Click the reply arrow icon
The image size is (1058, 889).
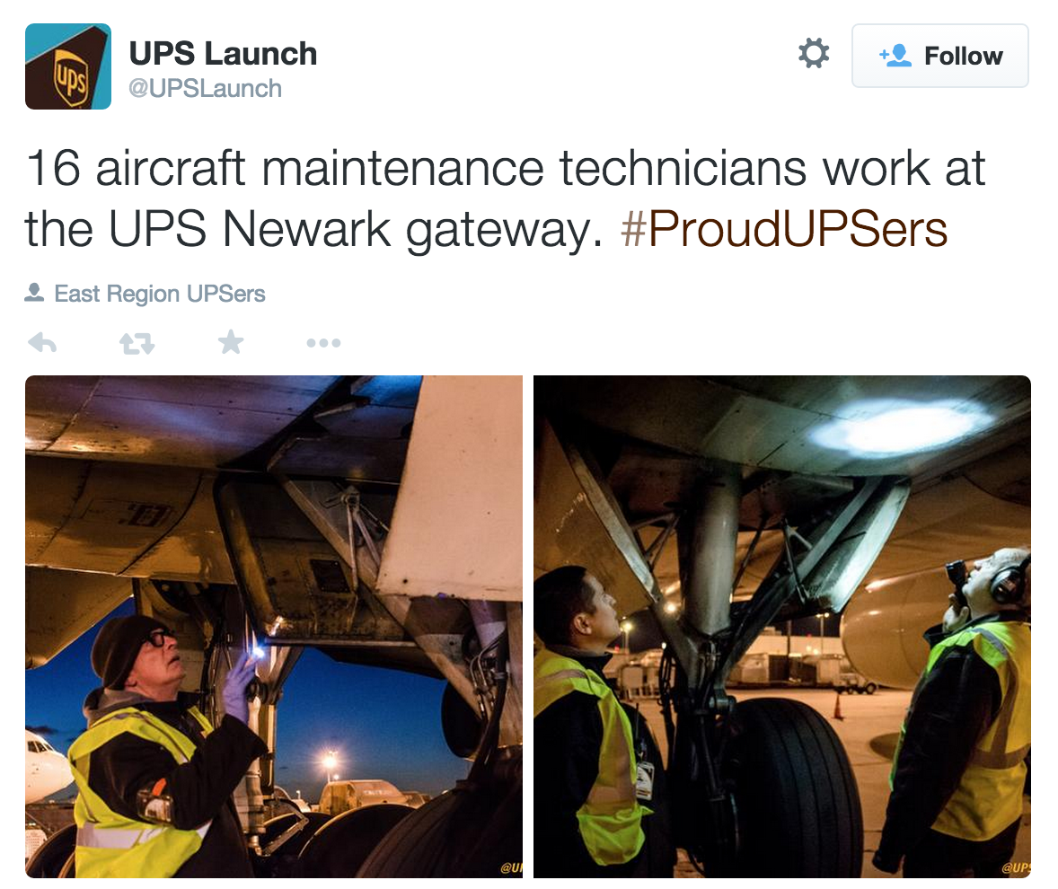click(42, 343)
